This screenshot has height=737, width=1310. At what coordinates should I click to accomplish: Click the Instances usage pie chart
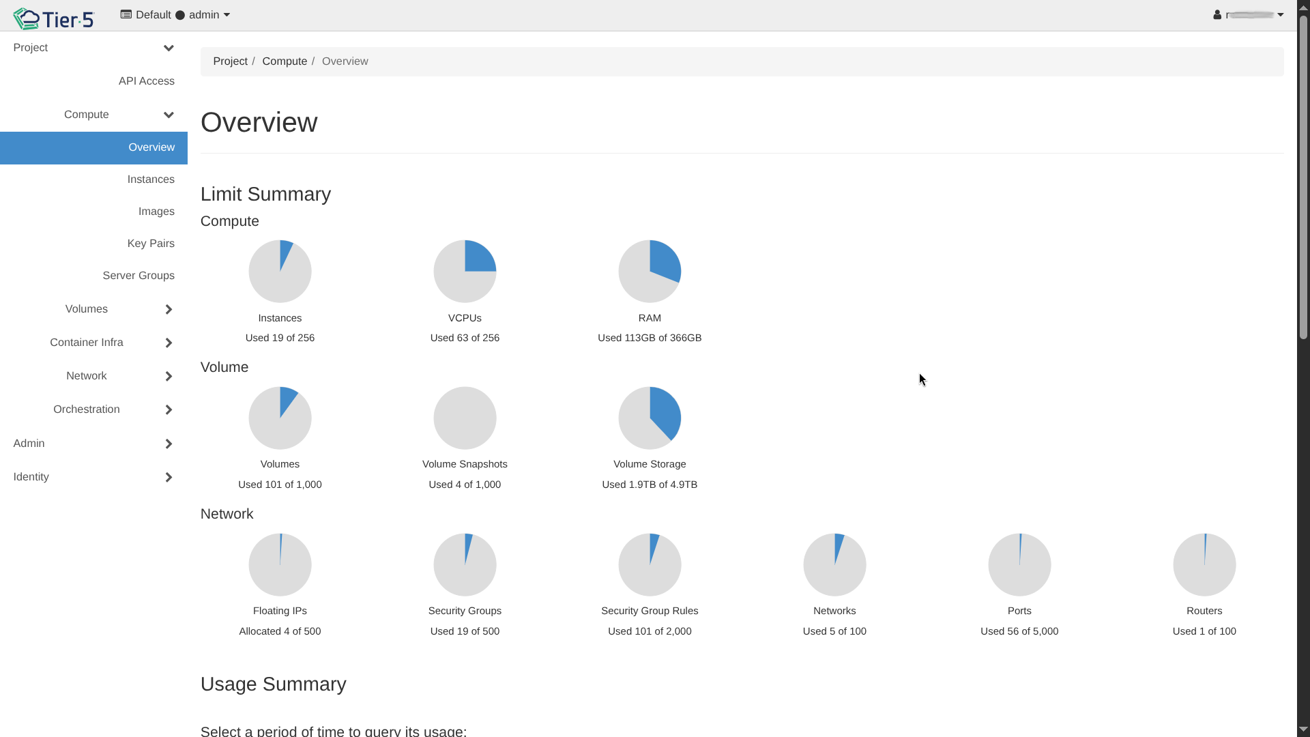[x=280, y=272]
